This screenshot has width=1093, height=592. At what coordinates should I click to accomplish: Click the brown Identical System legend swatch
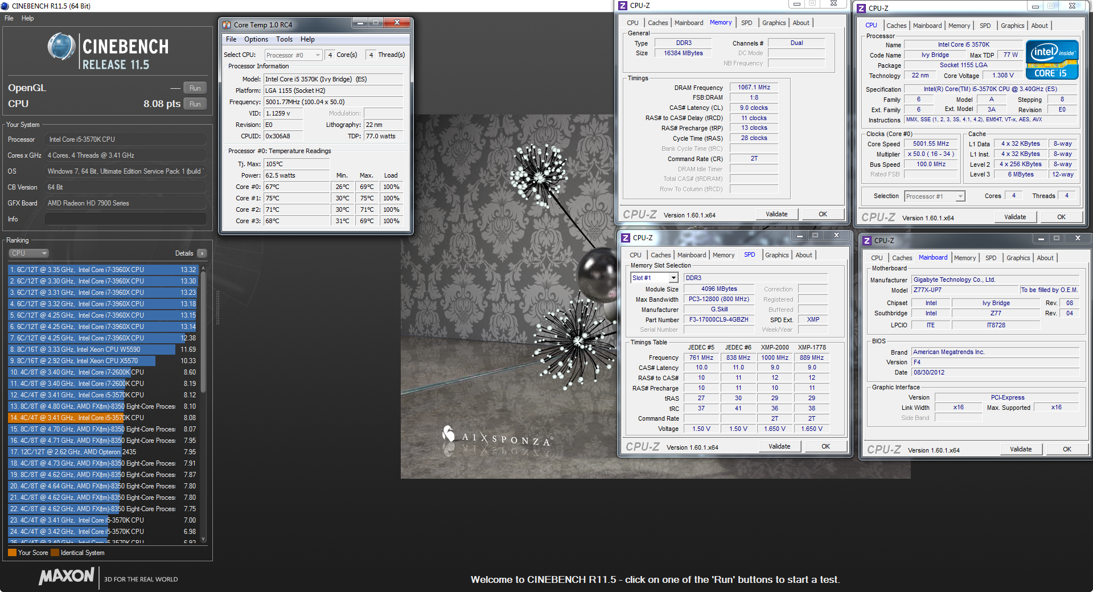click(x=55, y=552)
